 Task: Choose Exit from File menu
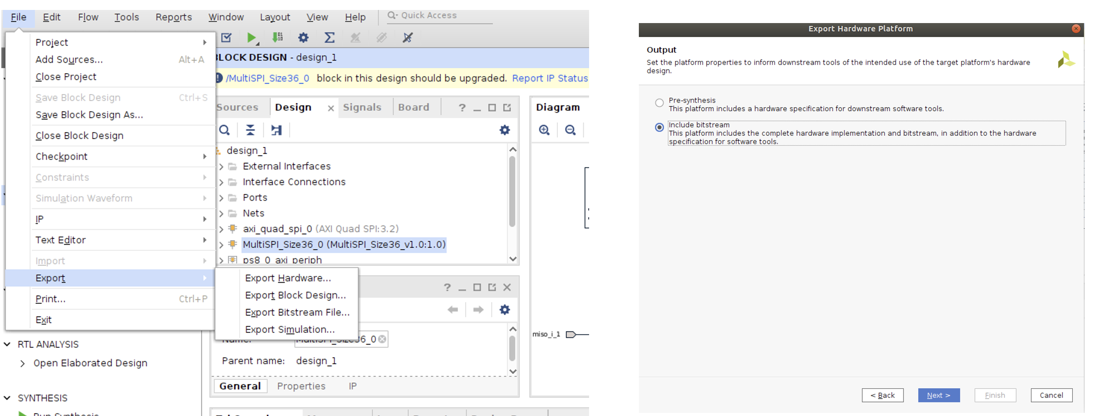[x=43, y=320]
